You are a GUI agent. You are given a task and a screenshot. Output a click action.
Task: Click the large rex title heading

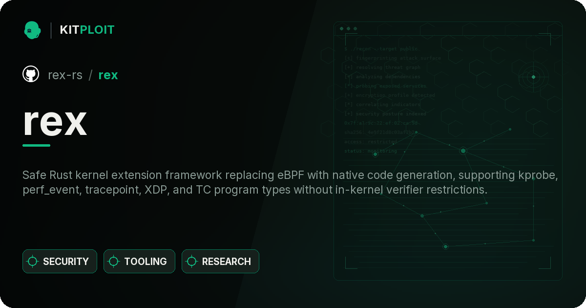[55, 121]
